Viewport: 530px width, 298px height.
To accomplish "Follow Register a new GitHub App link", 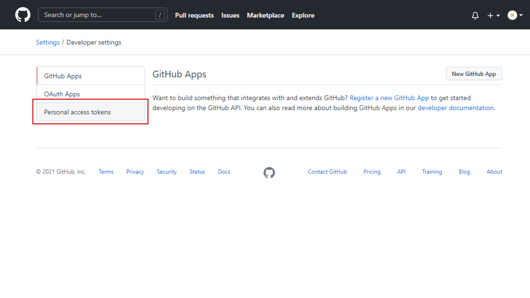I will pos(389,98).
